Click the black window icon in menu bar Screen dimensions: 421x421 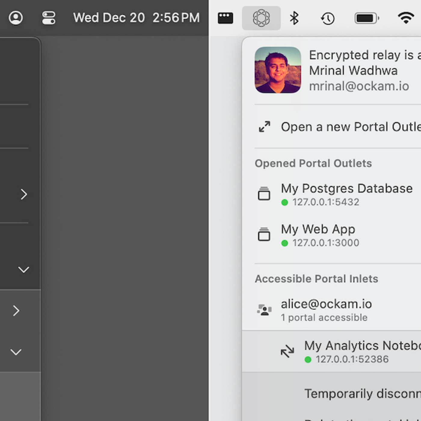225,18
